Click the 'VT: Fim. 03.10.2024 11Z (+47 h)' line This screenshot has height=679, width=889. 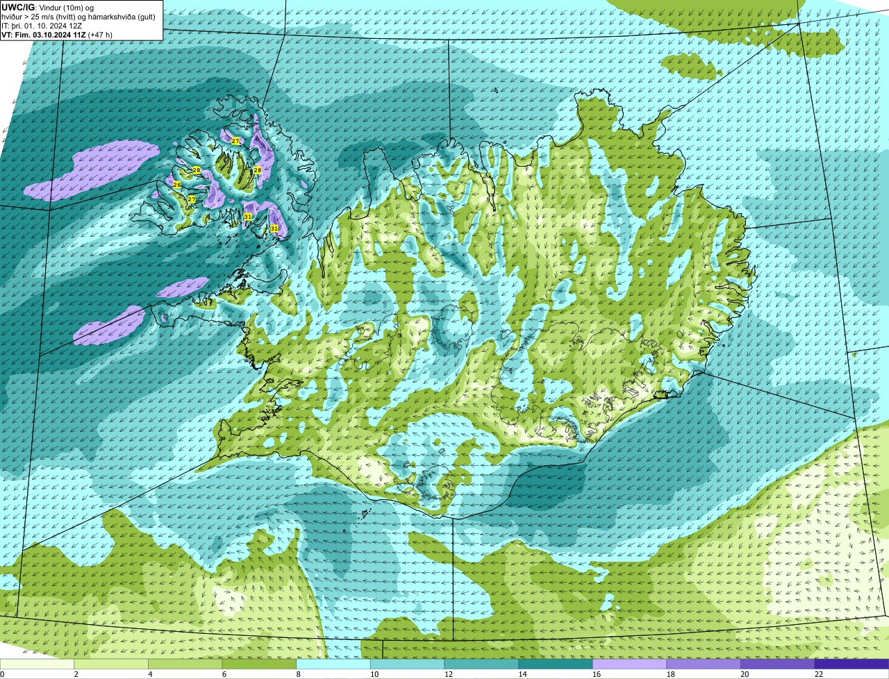tap(58, 34)
